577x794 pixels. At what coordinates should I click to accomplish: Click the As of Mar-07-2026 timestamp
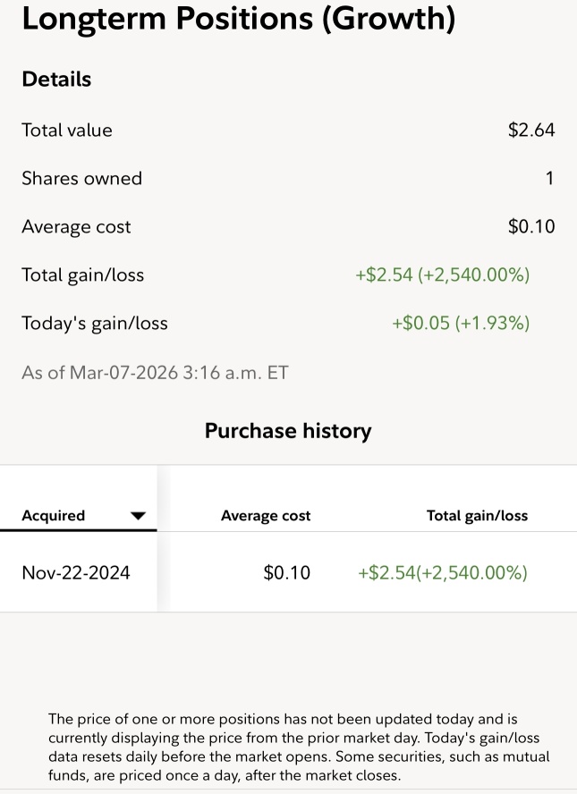click(155, 373)
